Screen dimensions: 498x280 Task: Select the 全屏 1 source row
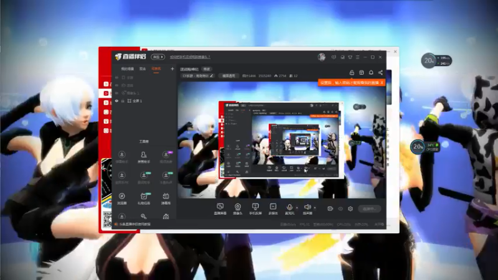(x=144, y=101)
